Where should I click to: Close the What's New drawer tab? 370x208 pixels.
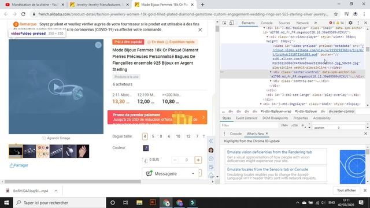coord(267,133)
